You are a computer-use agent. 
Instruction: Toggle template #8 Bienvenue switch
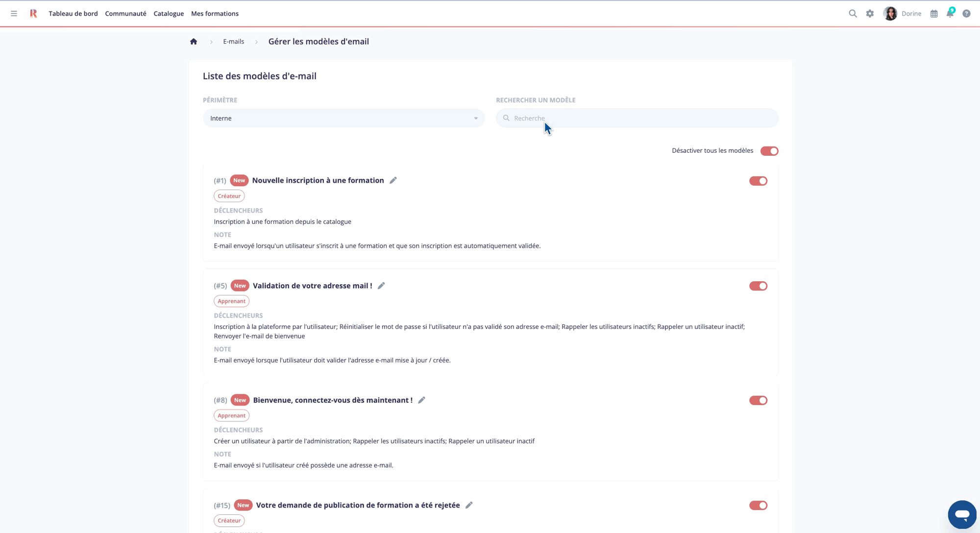pos(758,401)
